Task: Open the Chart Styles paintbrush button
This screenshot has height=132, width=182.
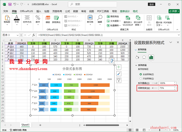Action: 119,74
